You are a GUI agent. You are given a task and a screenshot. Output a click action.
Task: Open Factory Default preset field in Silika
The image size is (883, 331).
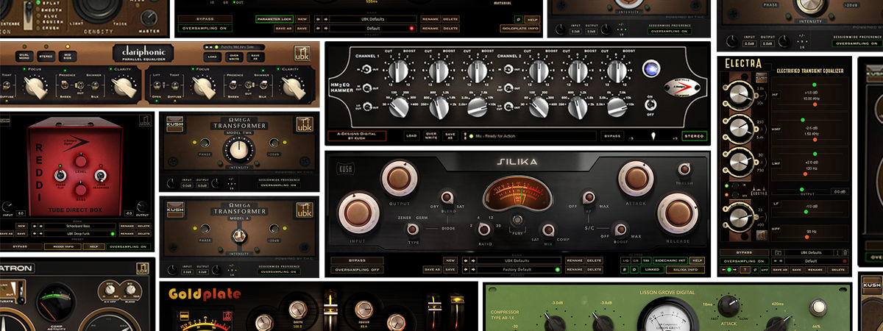(519, 269)
